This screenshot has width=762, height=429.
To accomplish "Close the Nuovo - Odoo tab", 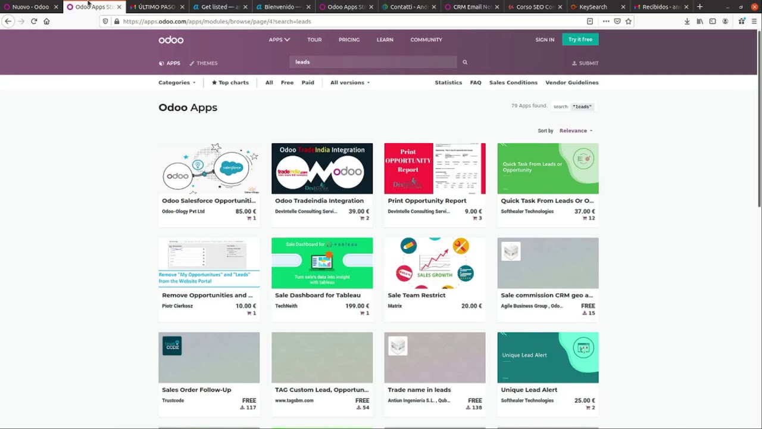I will [x=56, y=7].
